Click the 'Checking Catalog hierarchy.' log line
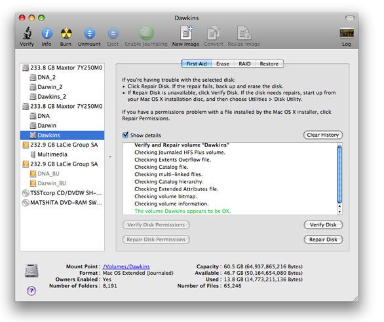 click(x=168, y=182)
